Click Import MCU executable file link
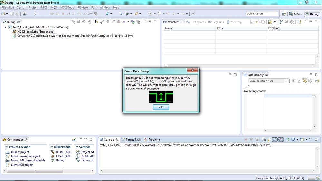This screenshot has height=181, width=322. 28,160
